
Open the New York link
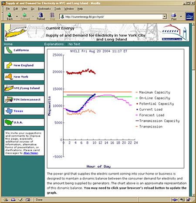pos(21,77)
